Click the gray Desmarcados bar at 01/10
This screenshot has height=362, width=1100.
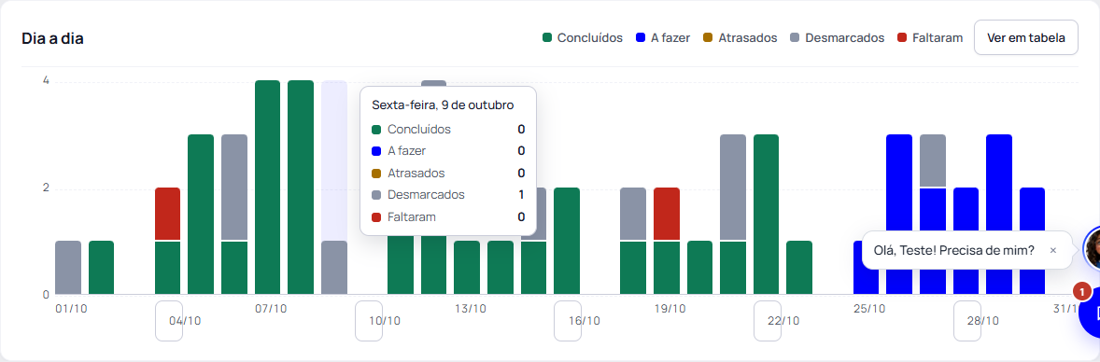[68, 267]
